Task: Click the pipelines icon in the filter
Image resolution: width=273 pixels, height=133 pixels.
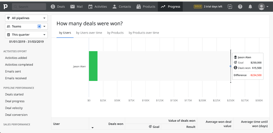Action: (8, 18)
